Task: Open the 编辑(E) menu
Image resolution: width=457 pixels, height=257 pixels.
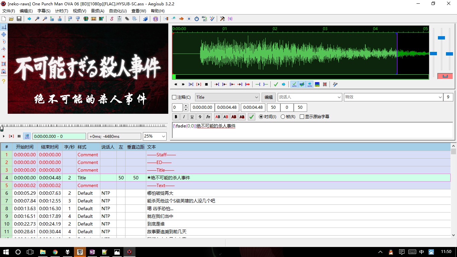Action: (x=26, y=11)
